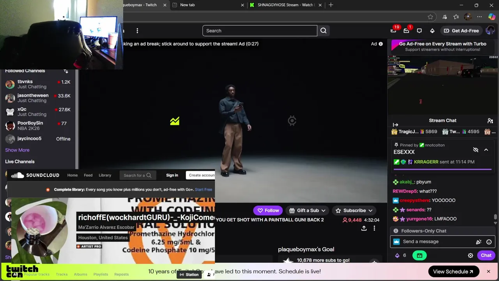The image size is (499, 281).
Task: Launch the Copilot icon in browser toolbar
Action: (492, 17)
